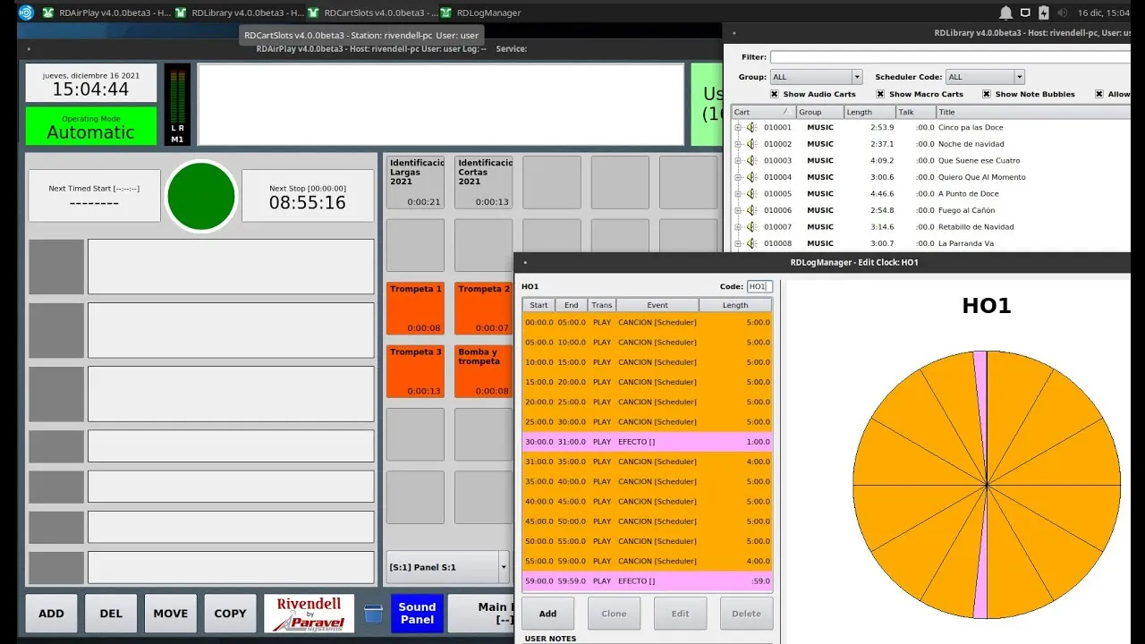
Task: Play the Trompeta 1 sound panel button
Action: [415, 309]
